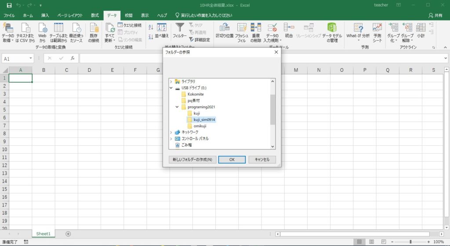450x246 pixels.
Task: Open the Name Box dropdown
Action: tap(31, 58)
